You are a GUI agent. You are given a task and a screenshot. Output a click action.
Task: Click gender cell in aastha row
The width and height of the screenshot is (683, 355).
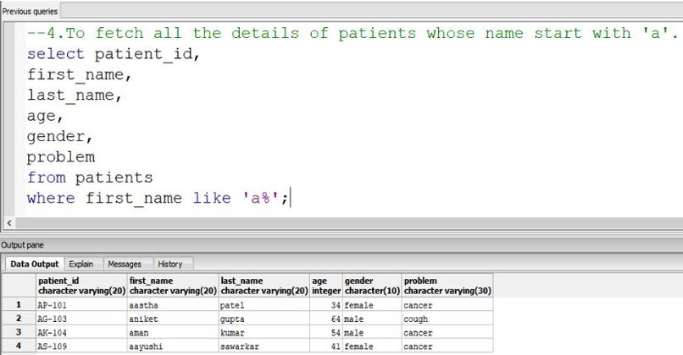(x=372, y=305)
